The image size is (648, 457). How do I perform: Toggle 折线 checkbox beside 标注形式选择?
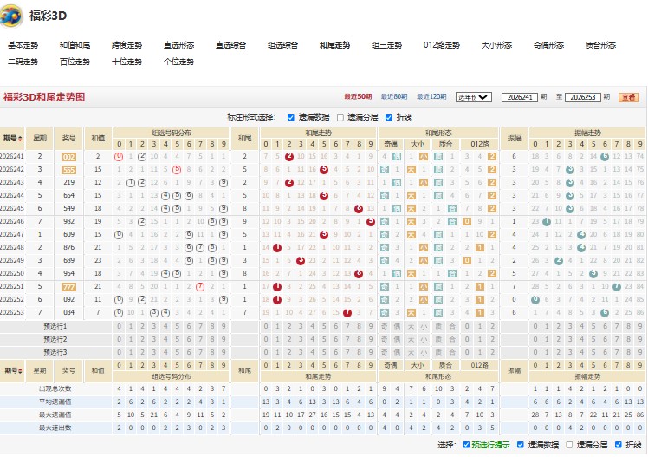(388, 118)
